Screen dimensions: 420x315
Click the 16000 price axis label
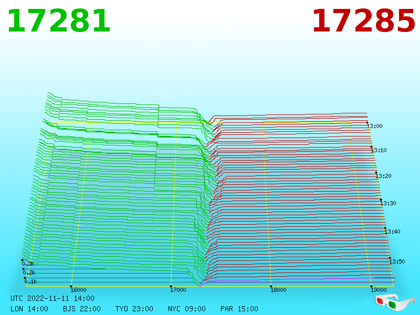78,290
